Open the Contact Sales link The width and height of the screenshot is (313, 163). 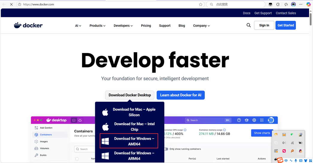286,13
